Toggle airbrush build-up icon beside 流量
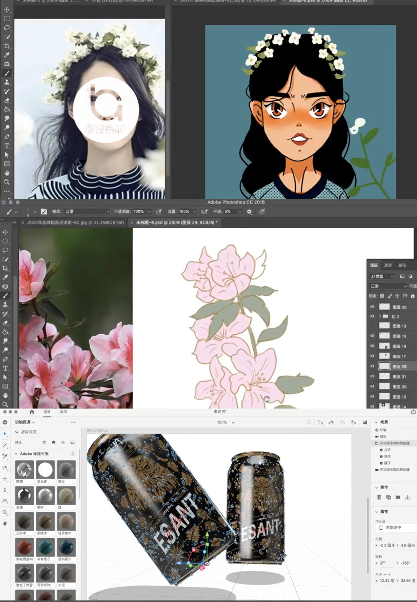417x602 pixels. 204,211
